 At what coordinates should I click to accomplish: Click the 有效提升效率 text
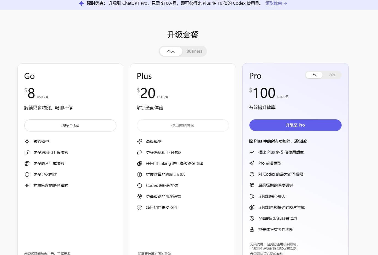[x=262, y=108]
